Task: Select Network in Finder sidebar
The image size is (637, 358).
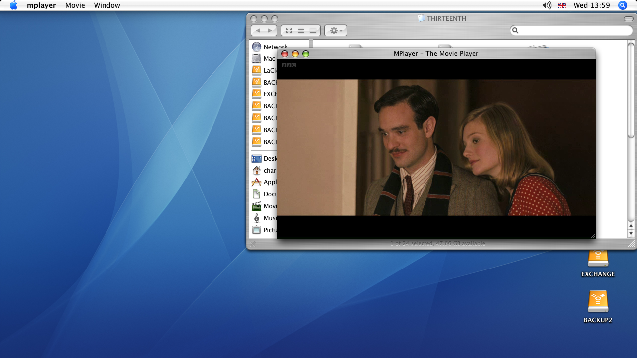Action: pos(269,47)
